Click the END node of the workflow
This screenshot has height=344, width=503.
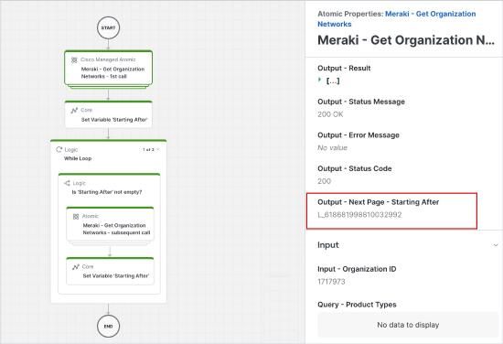coord(108,326)
